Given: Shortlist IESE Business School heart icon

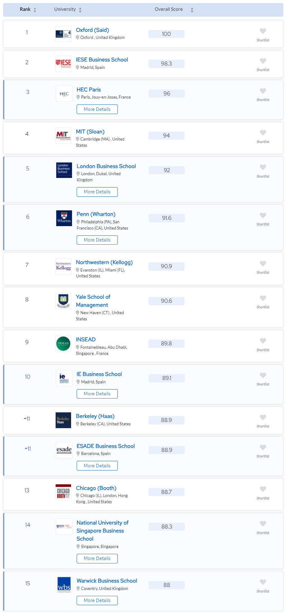Looking at the screenshot, I should [263, 61].
